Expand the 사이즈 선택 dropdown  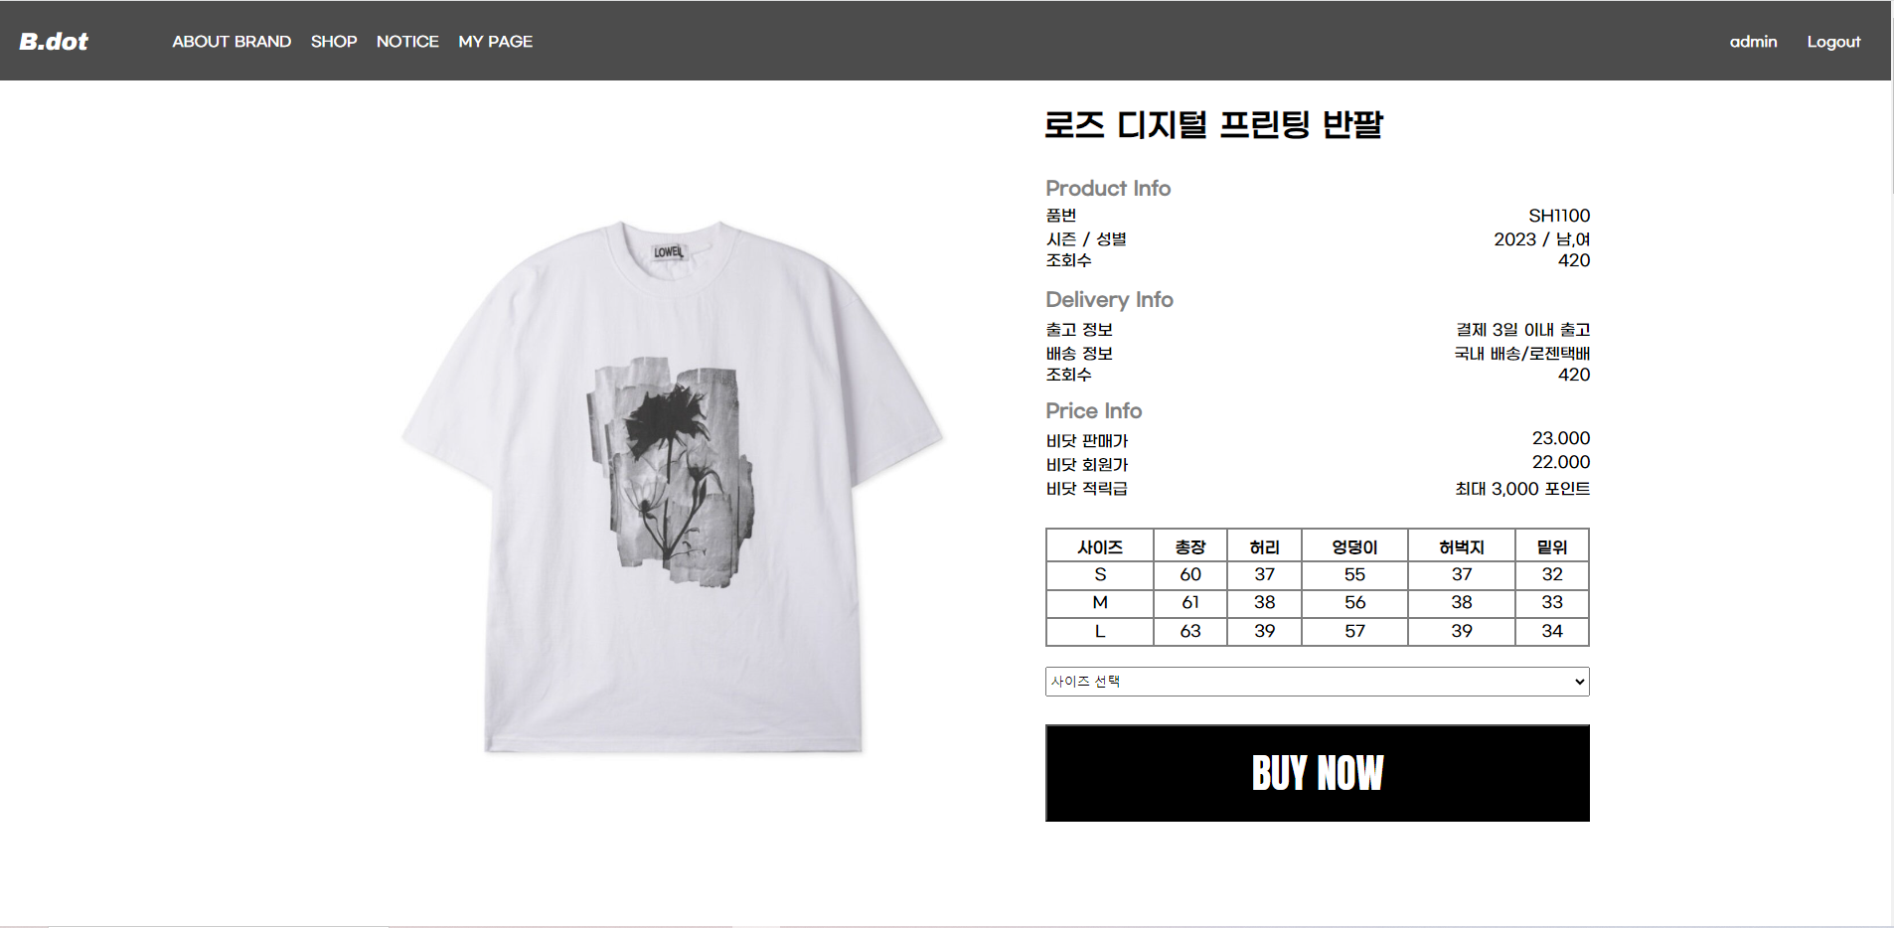click(x=1317, y=682)
